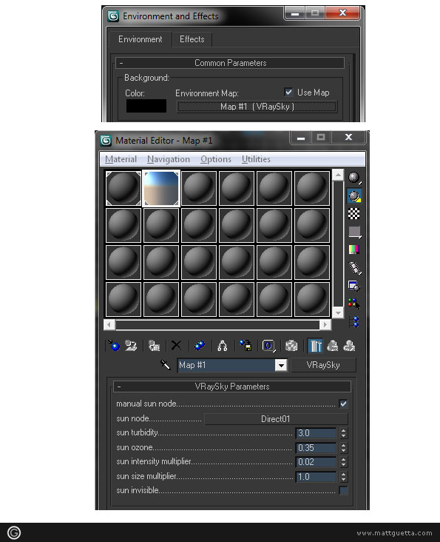Select the first gray sphere sample slot
The image size is (440, 542).
(123, 188)
